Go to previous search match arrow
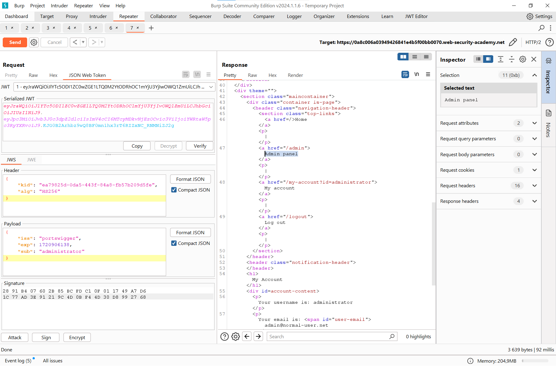Image resolution: width=556 pixels, height=366 pixels. (247, 336)
